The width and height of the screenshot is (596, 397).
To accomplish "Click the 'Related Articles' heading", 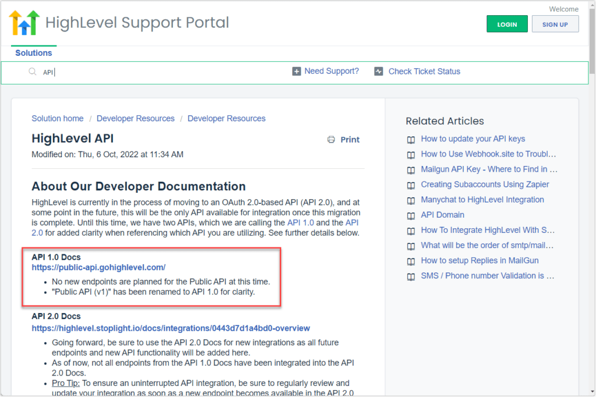I will [445, 121].
